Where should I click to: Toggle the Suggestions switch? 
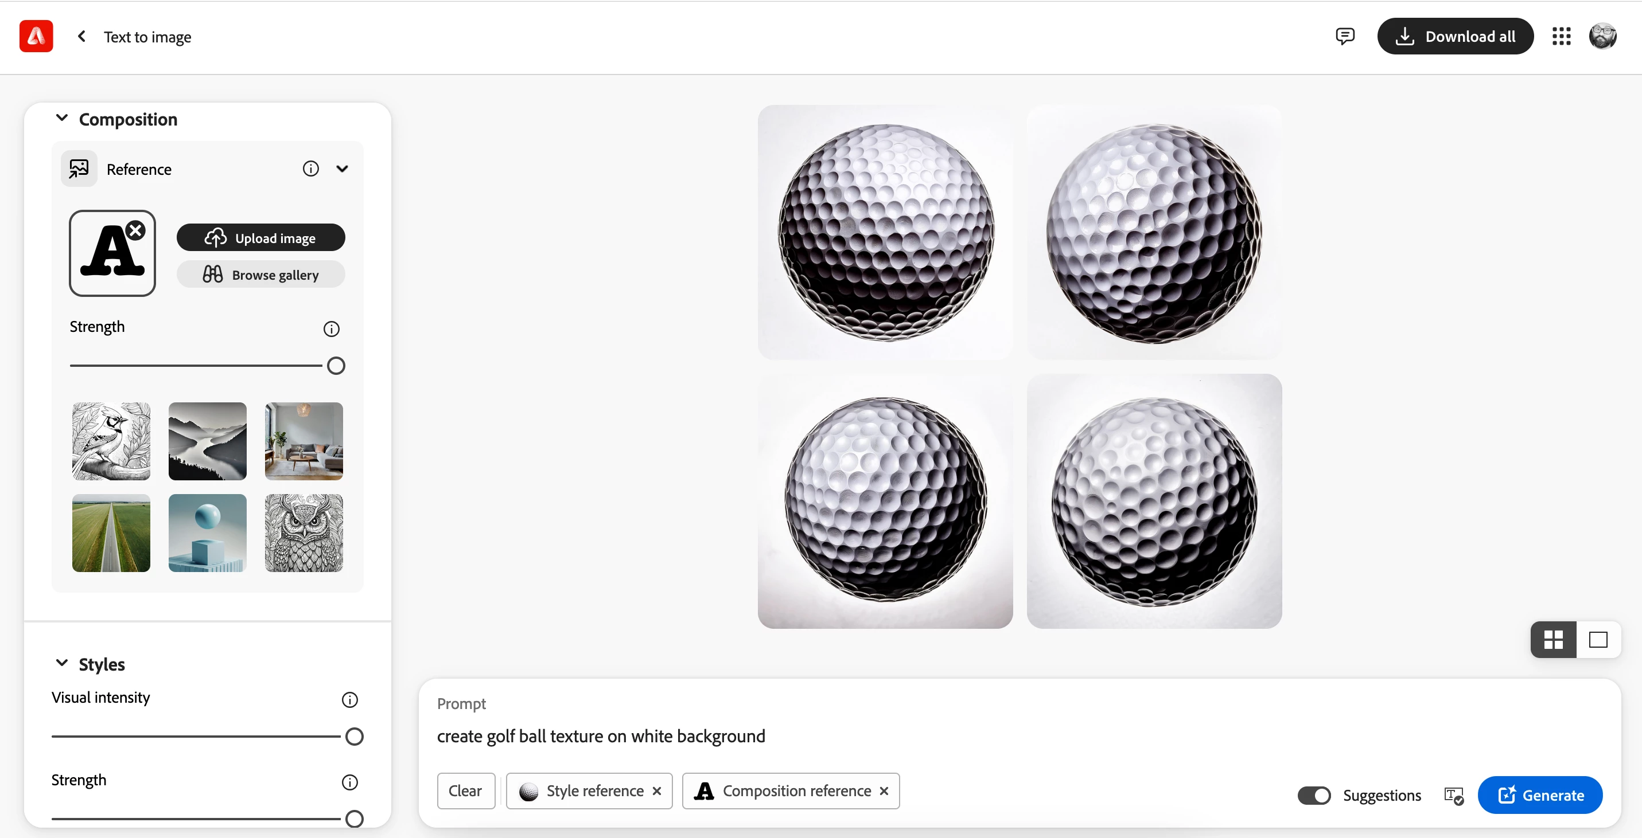1314,796
